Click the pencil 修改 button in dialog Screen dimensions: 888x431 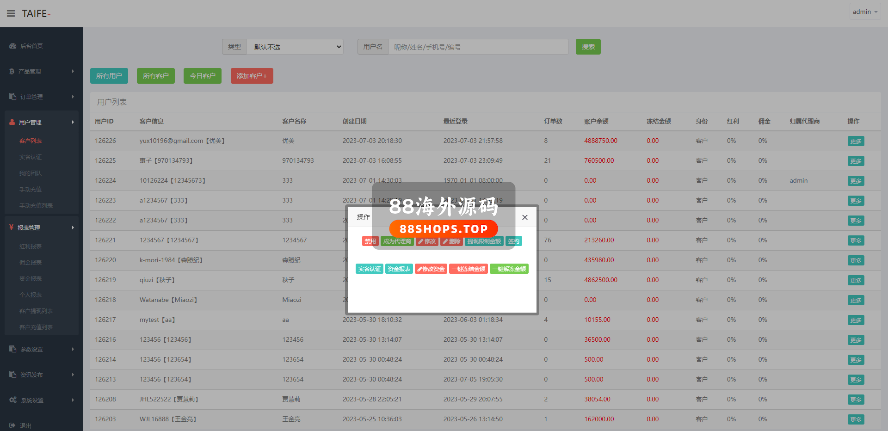tap(426, 241)
